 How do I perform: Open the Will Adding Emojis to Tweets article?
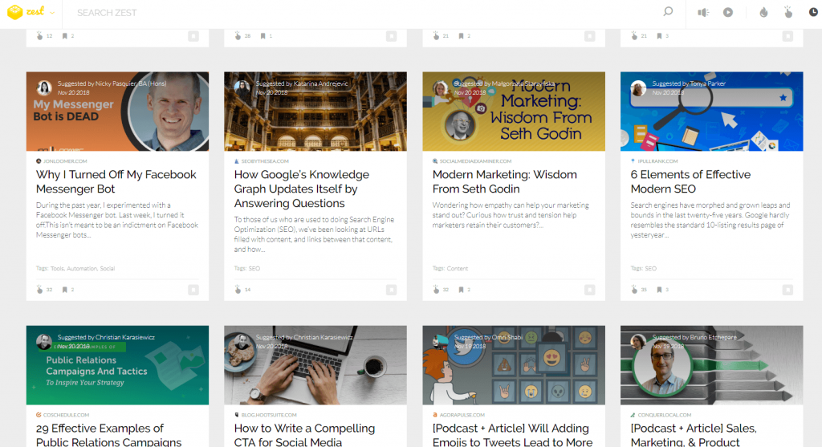[x=512, y=434]
